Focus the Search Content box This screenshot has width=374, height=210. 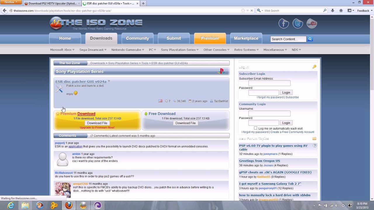288,39
